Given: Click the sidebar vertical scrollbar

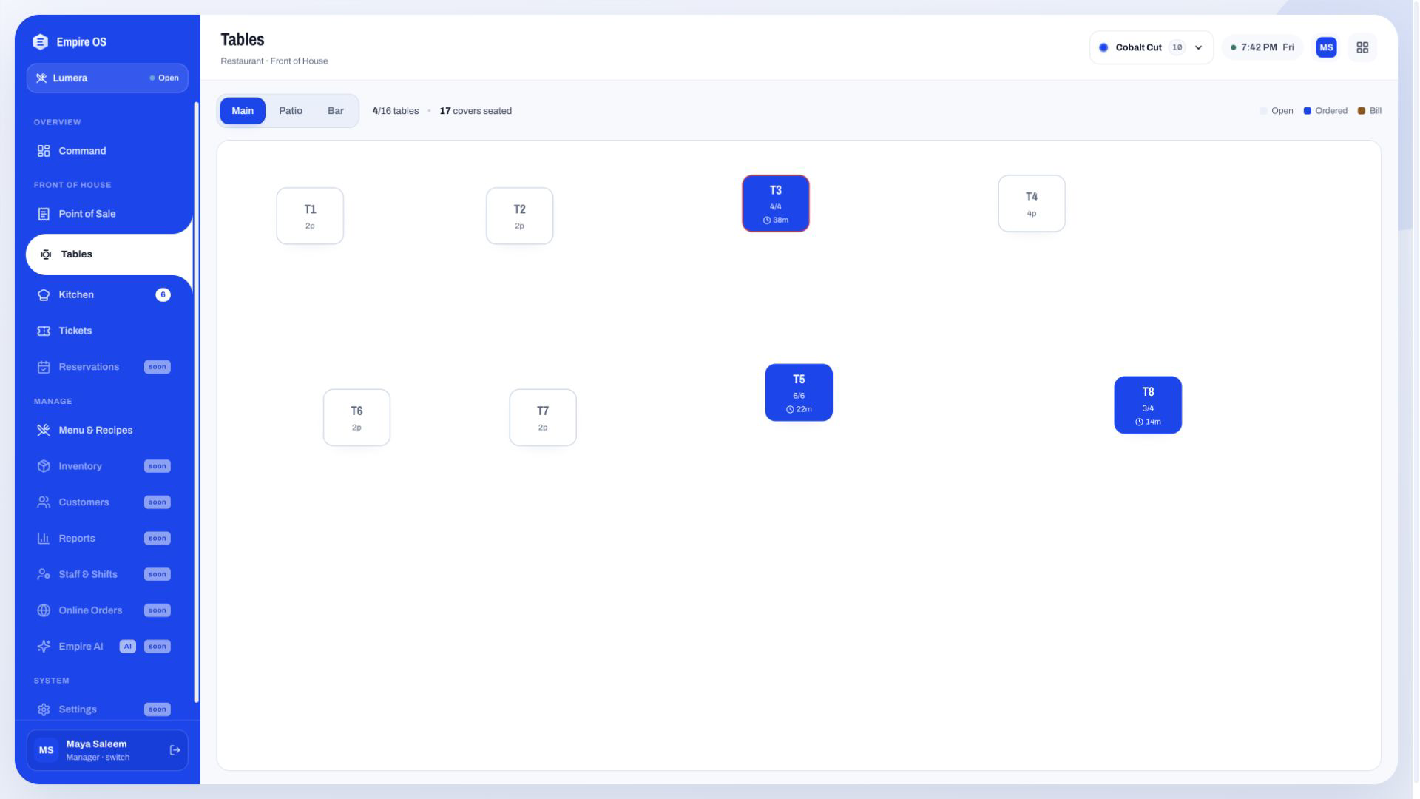Looking at the screenshot, I should (196, 402).
